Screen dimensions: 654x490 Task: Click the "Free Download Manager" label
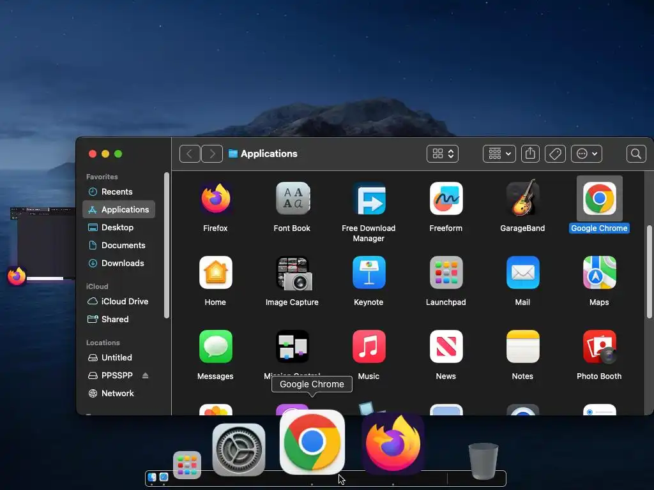click(369, 234)
